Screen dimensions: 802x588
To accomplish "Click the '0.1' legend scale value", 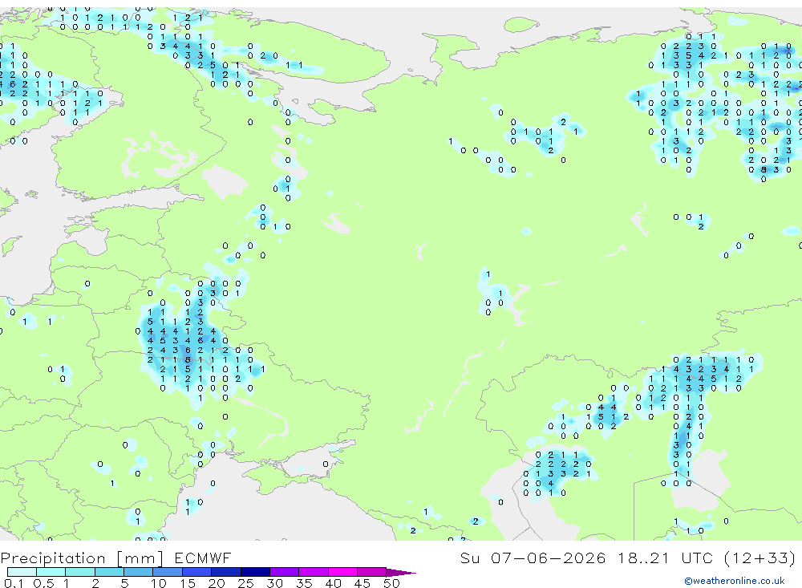I will (14, 583).
